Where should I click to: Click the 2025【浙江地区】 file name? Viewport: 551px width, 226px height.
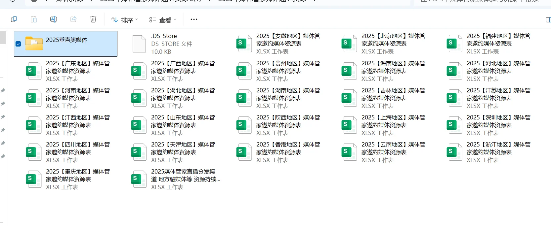(498, 148)
